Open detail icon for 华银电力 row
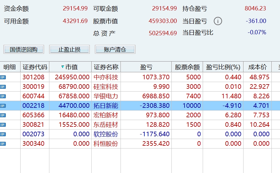Screen dimensions: 280x173 3,96
